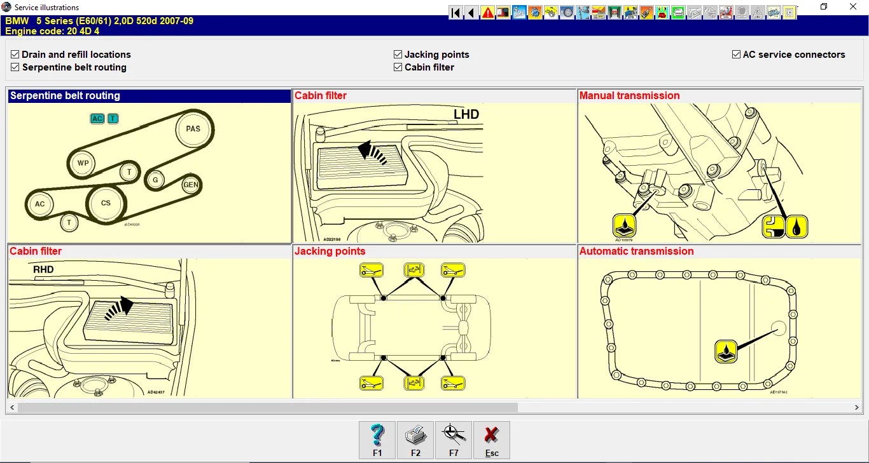Open the automatic transmission pan drawing
Screen dimensions: 869x463
[719, 328]
